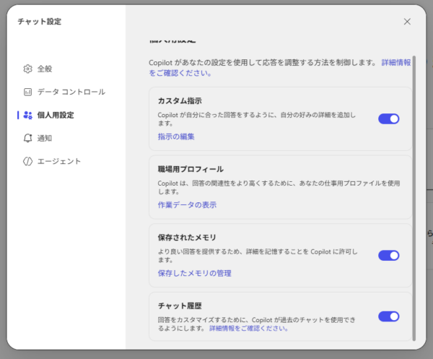The width and height of the screenshot is (433, 359).
Task: Open the 作業データの表示 link
Action: (187, 204)
